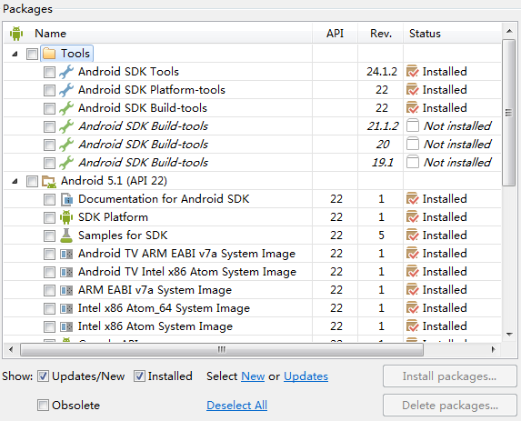Viewport: 521px width, 421px height.
Task: Click Not installed status icon for Build-tools 21.1.2
Action: (413, 125)
